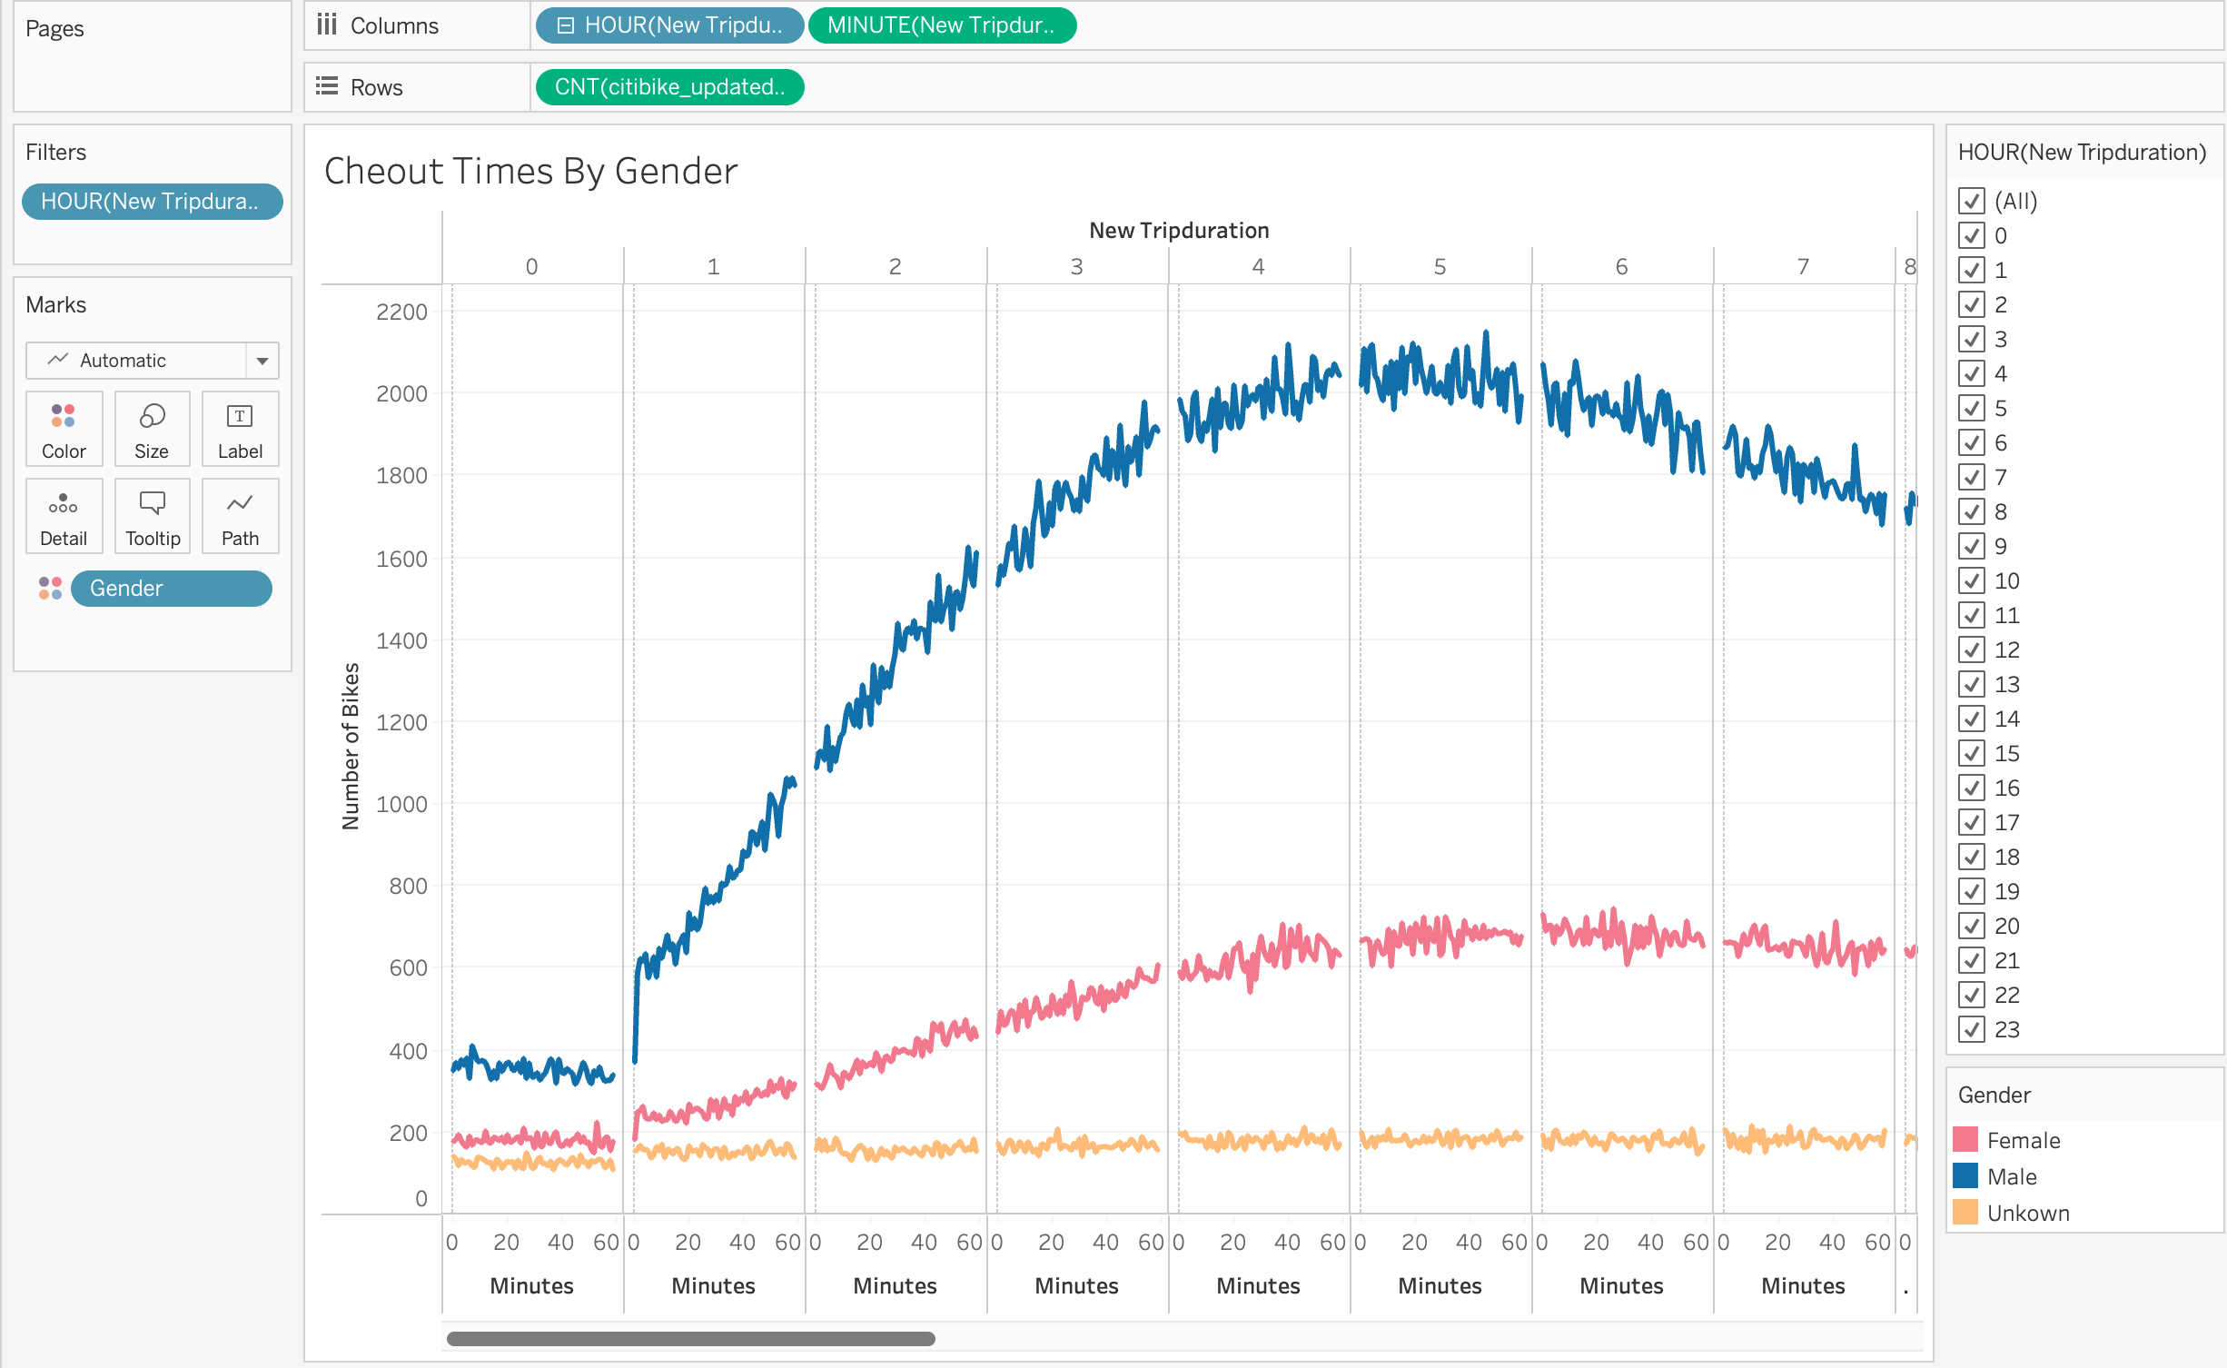The height and width of the screenshot is (1368, 2227).
Task: Collapse the HOUR pill on Columns shelf
Action: pyautogui.click(x=565, y=25)
